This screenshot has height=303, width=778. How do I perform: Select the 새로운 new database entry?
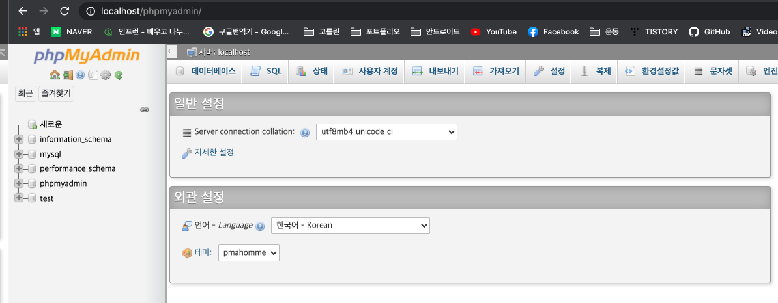[x=51, y=124]
